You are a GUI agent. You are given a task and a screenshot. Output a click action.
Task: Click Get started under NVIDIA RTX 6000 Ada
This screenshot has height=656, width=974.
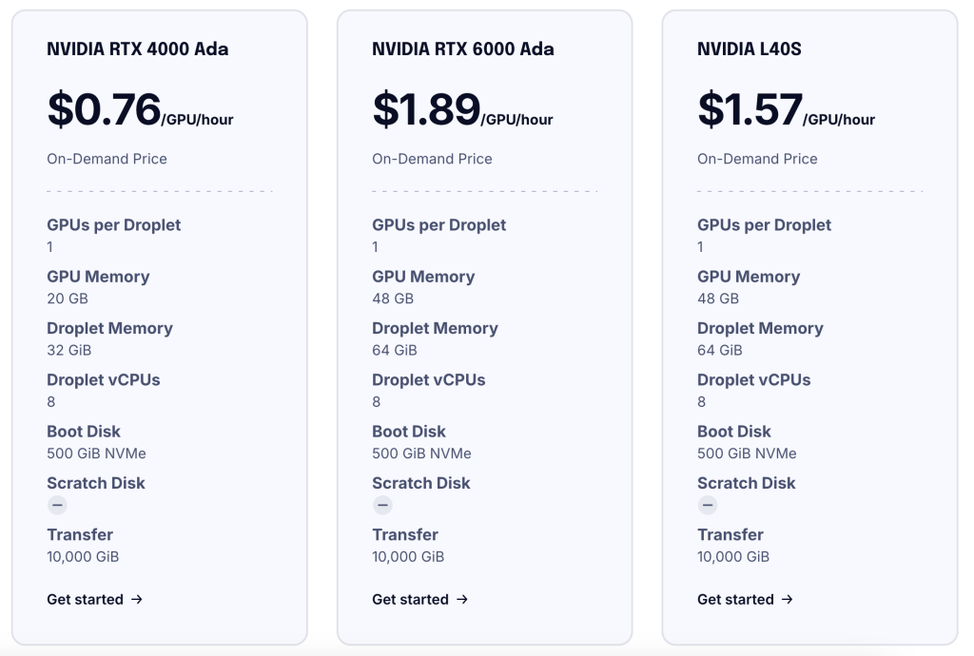[x=419, y=599]
